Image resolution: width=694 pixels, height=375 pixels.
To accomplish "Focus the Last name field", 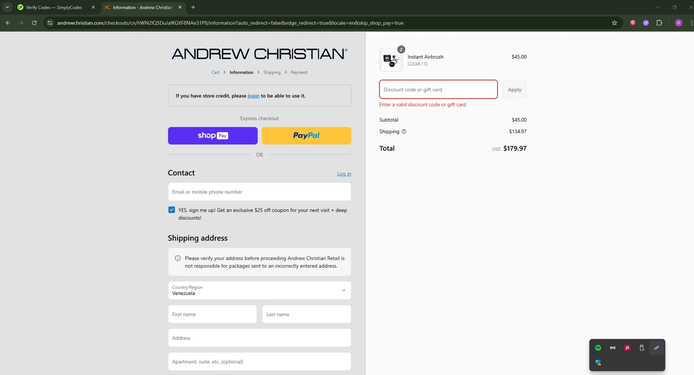I will [307, 314].
